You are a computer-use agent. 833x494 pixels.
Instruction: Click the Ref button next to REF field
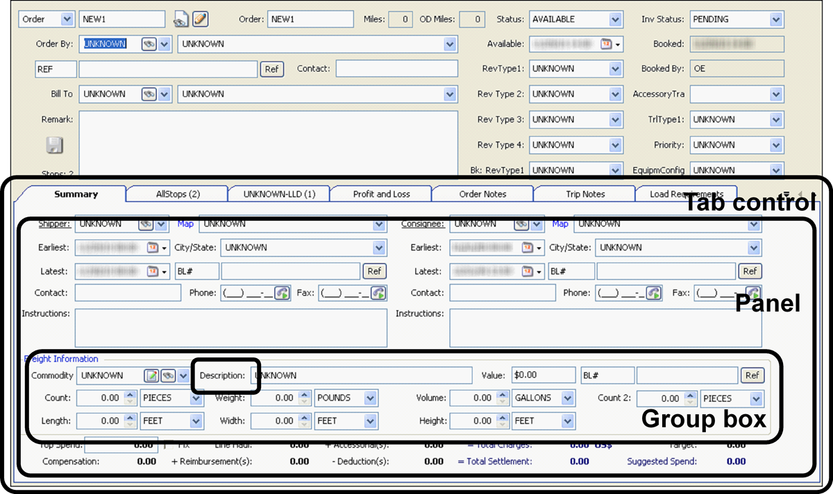click(271, 69)
